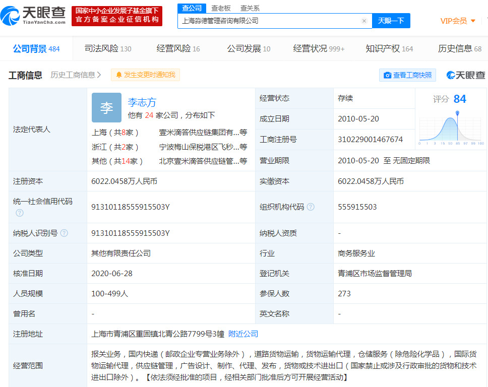The height and width of the screenshot is (387, 488).
Task: Open the 司法风险 130 tab
Action: [108, 48]
